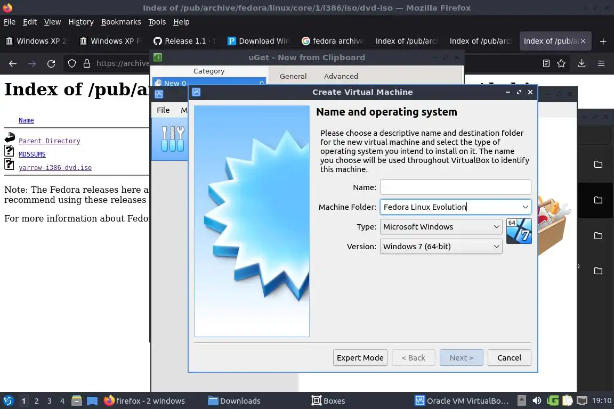
Task: Select the New category row in uGet
Action: pos(209,83)
